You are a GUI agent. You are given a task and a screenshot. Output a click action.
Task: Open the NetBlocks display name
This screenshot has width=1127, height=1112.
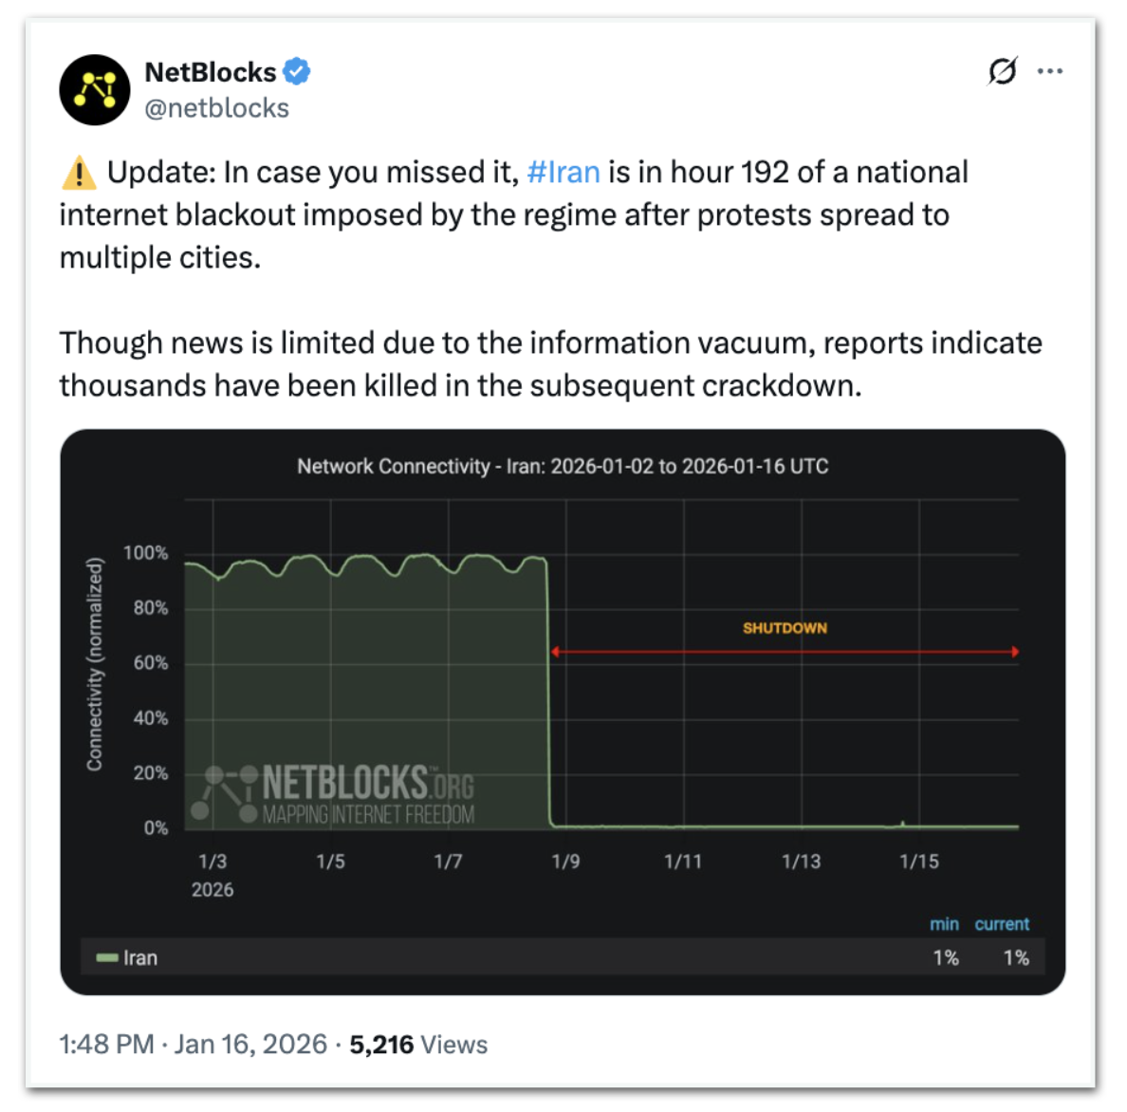pos(210,72)
